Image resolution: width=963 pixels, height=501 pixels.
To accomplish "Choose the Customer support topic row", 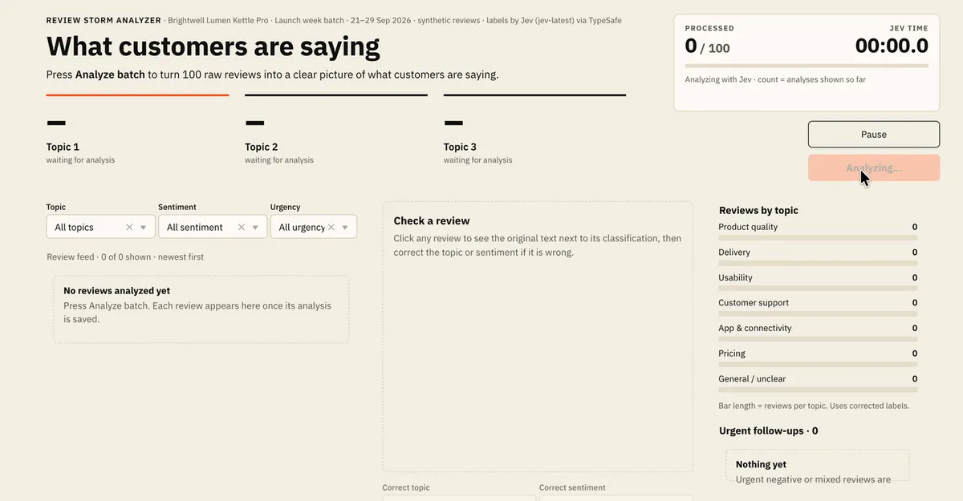I will click(x=818, y=307).
